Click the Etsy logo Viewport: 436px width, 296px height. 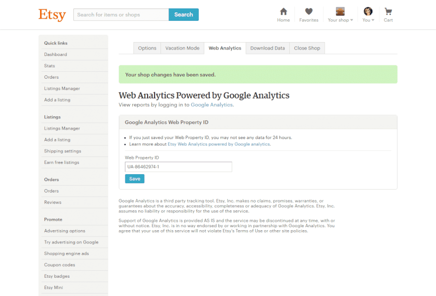coord(52,15)
